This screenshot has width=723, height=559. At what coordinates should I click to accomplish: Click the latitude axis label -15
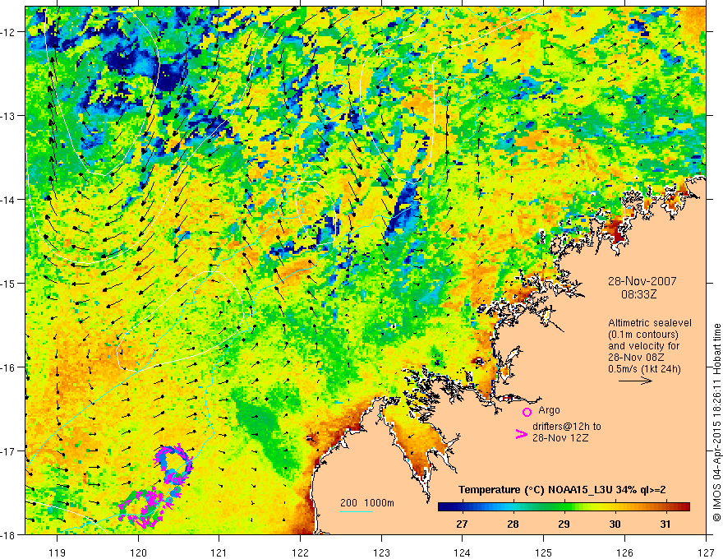[8, 283]
